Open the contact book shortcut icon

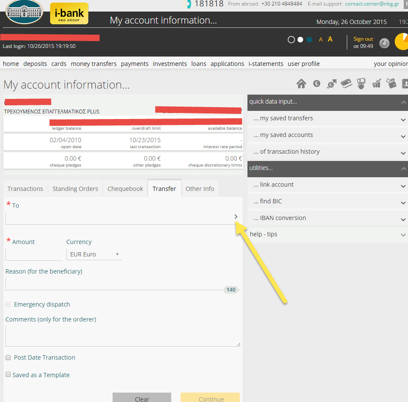tap(405, 83)
